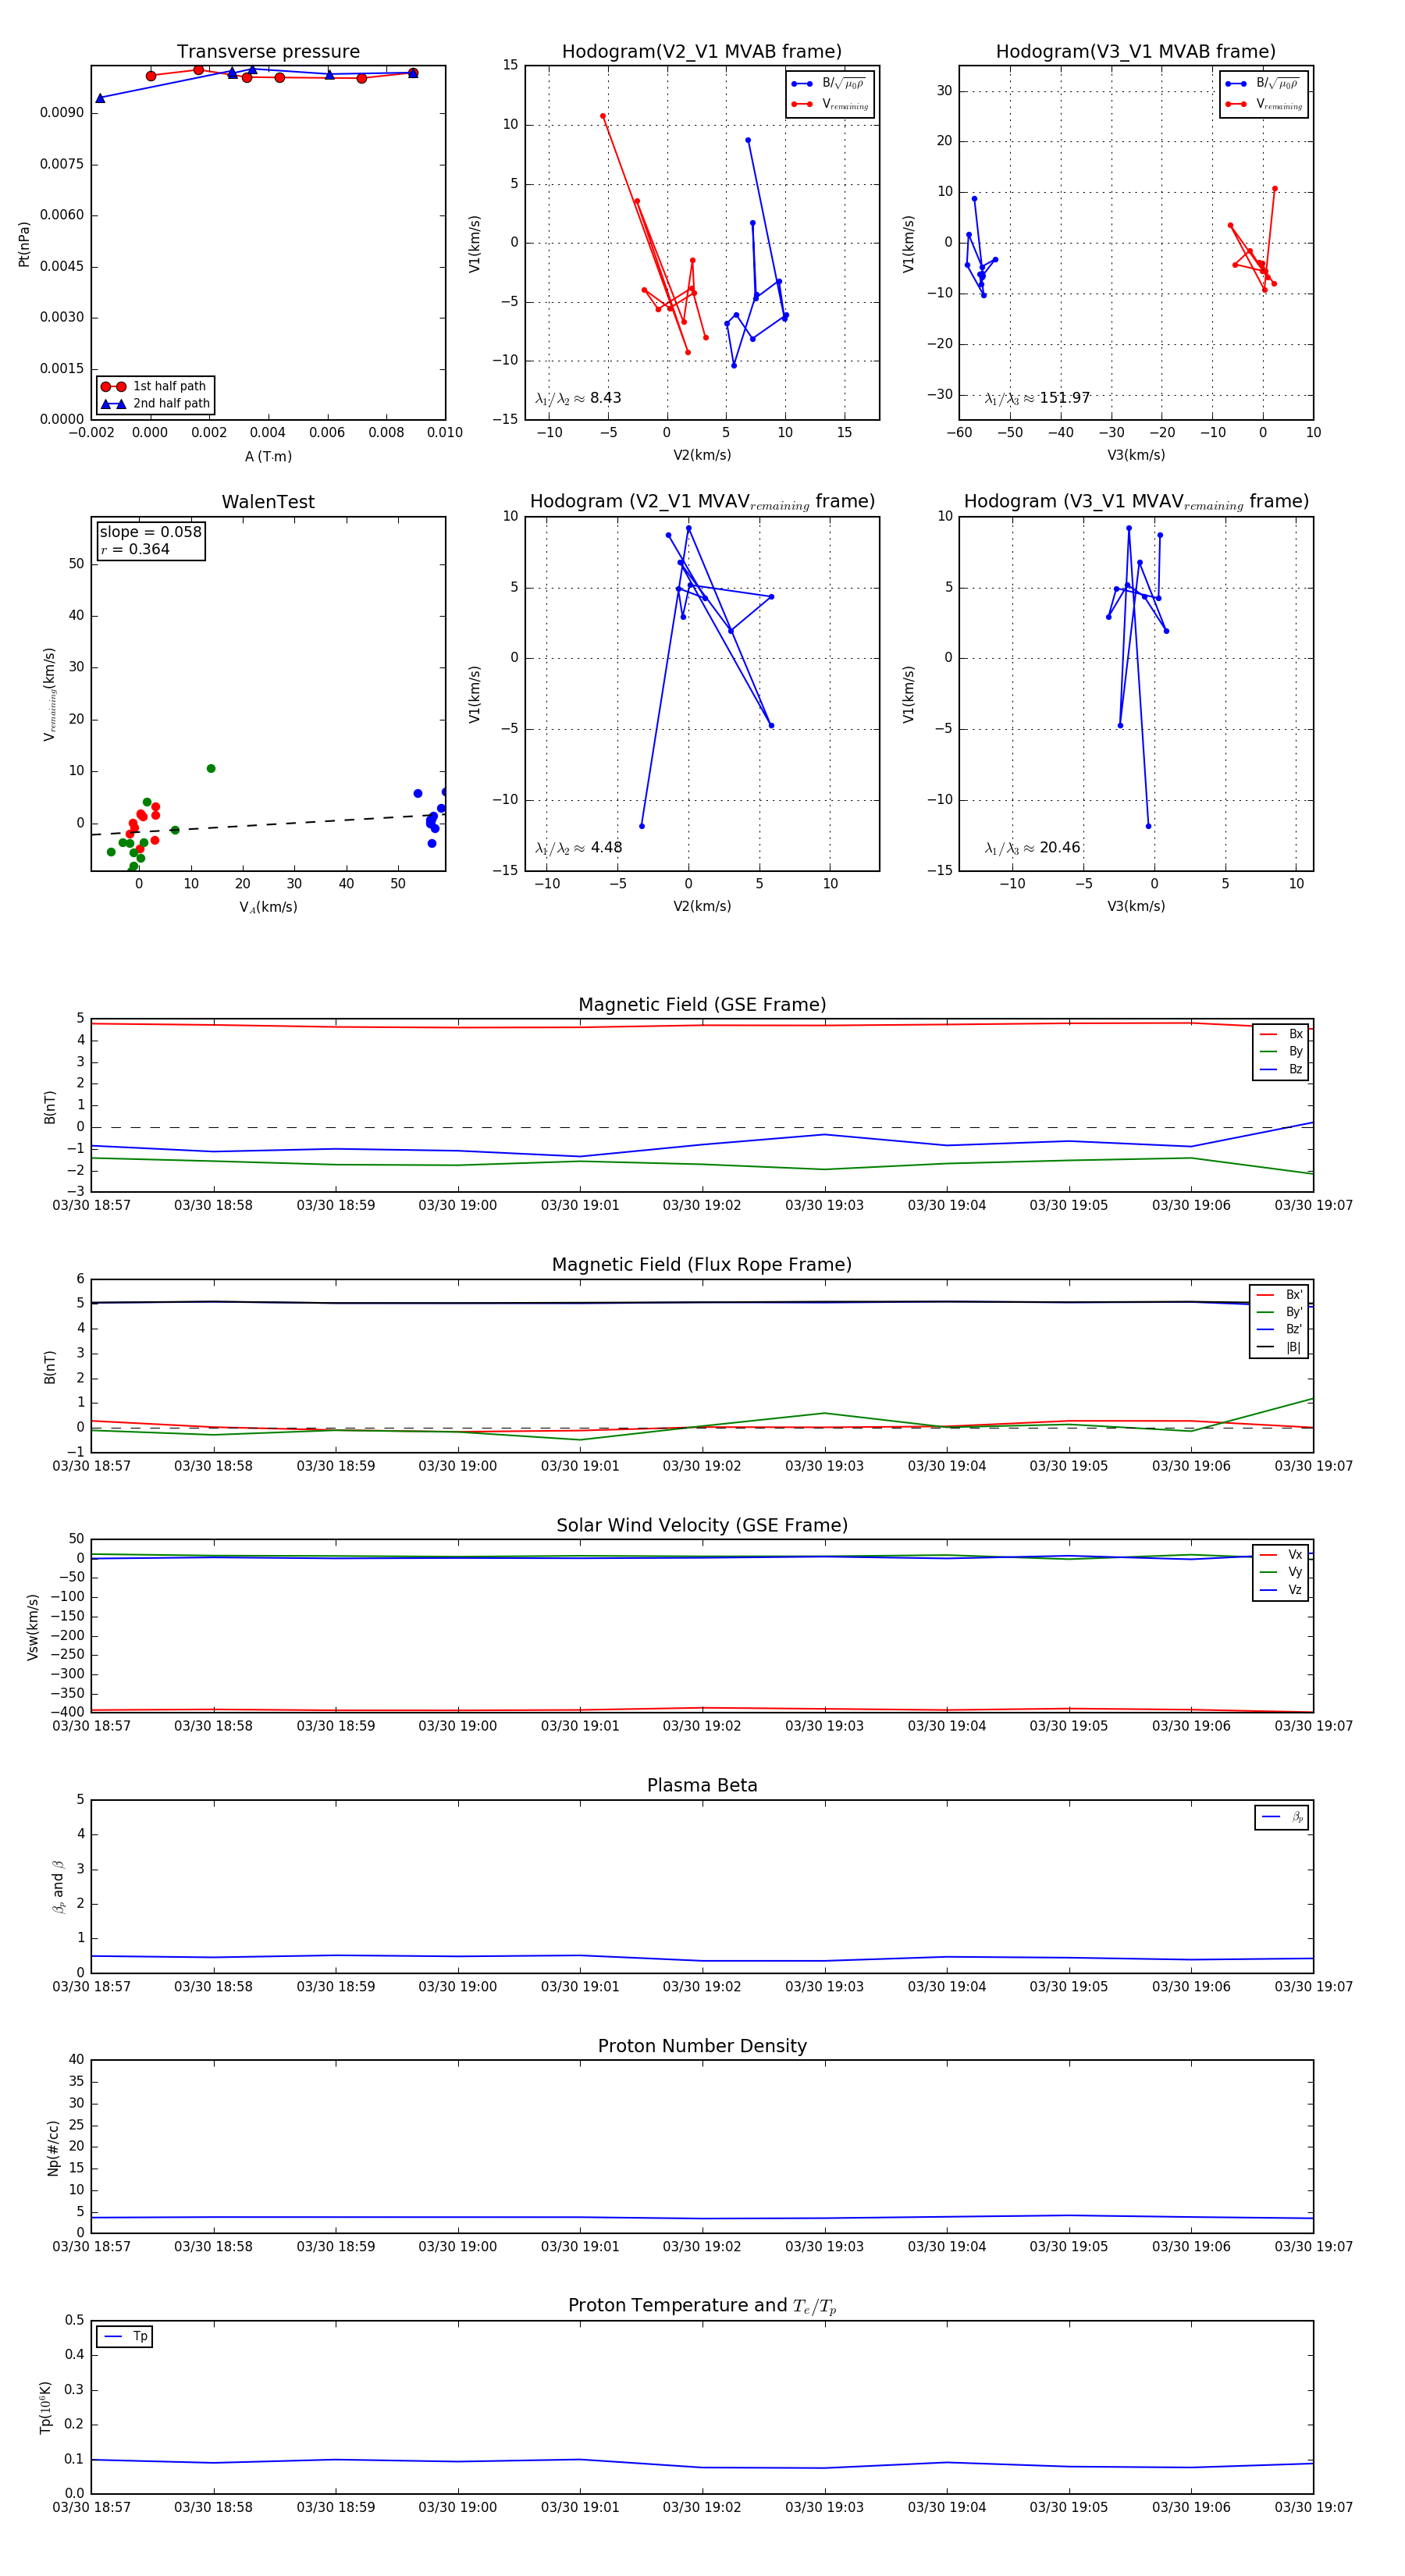Click the Hodogram (V2_V1 MVAV remaining frame) title
The width and height of the screenshot is (1405, 2576).
pyautogui.click(x=702, y=502)
